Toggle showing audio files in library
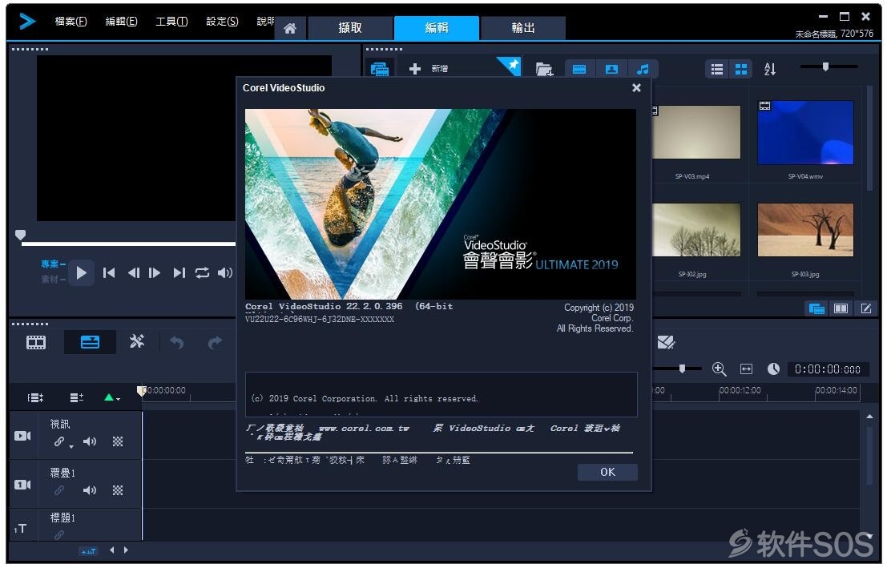This screenshot has width=887, height=568. click(643, 69)
